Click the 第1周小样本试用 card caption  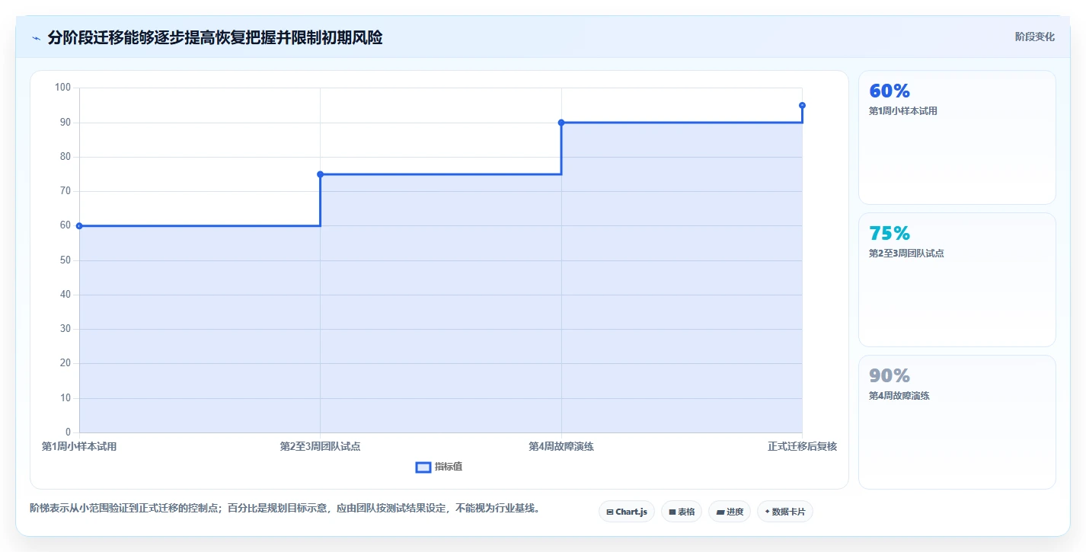pyautogui.click(x=903, y=111)
